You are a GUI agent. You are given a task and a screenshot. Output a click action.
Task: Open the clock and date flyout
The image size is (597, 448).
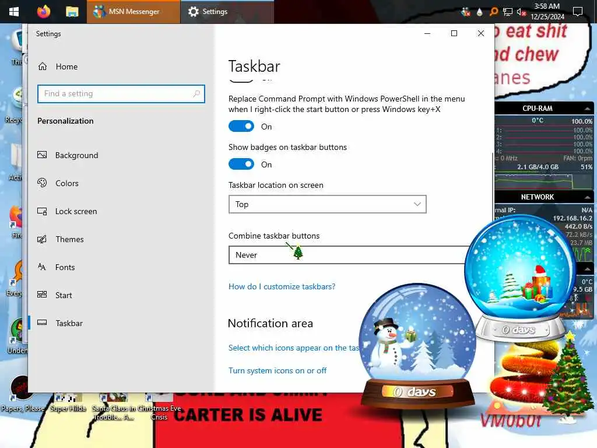point(547,12)
